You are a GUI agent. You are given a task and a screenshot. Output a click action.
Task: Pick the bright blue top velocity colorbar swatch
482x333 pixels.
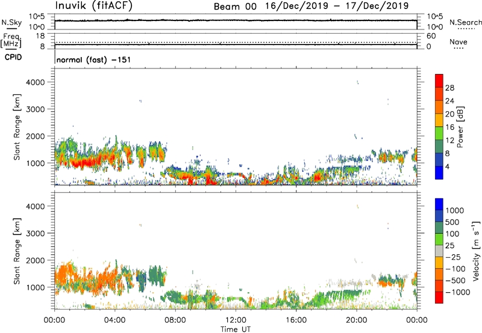click(x=439, y=204)
